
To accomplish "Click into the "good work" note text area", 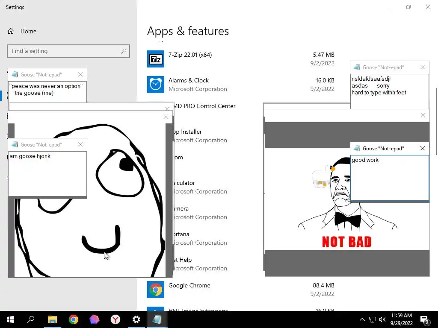I will 389,178.
